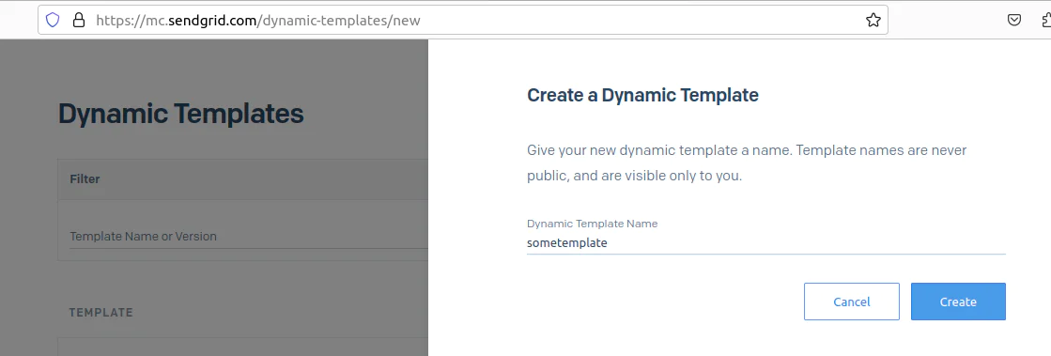Click the Filter header text
1051x356 pixels.
coord(85,179)
